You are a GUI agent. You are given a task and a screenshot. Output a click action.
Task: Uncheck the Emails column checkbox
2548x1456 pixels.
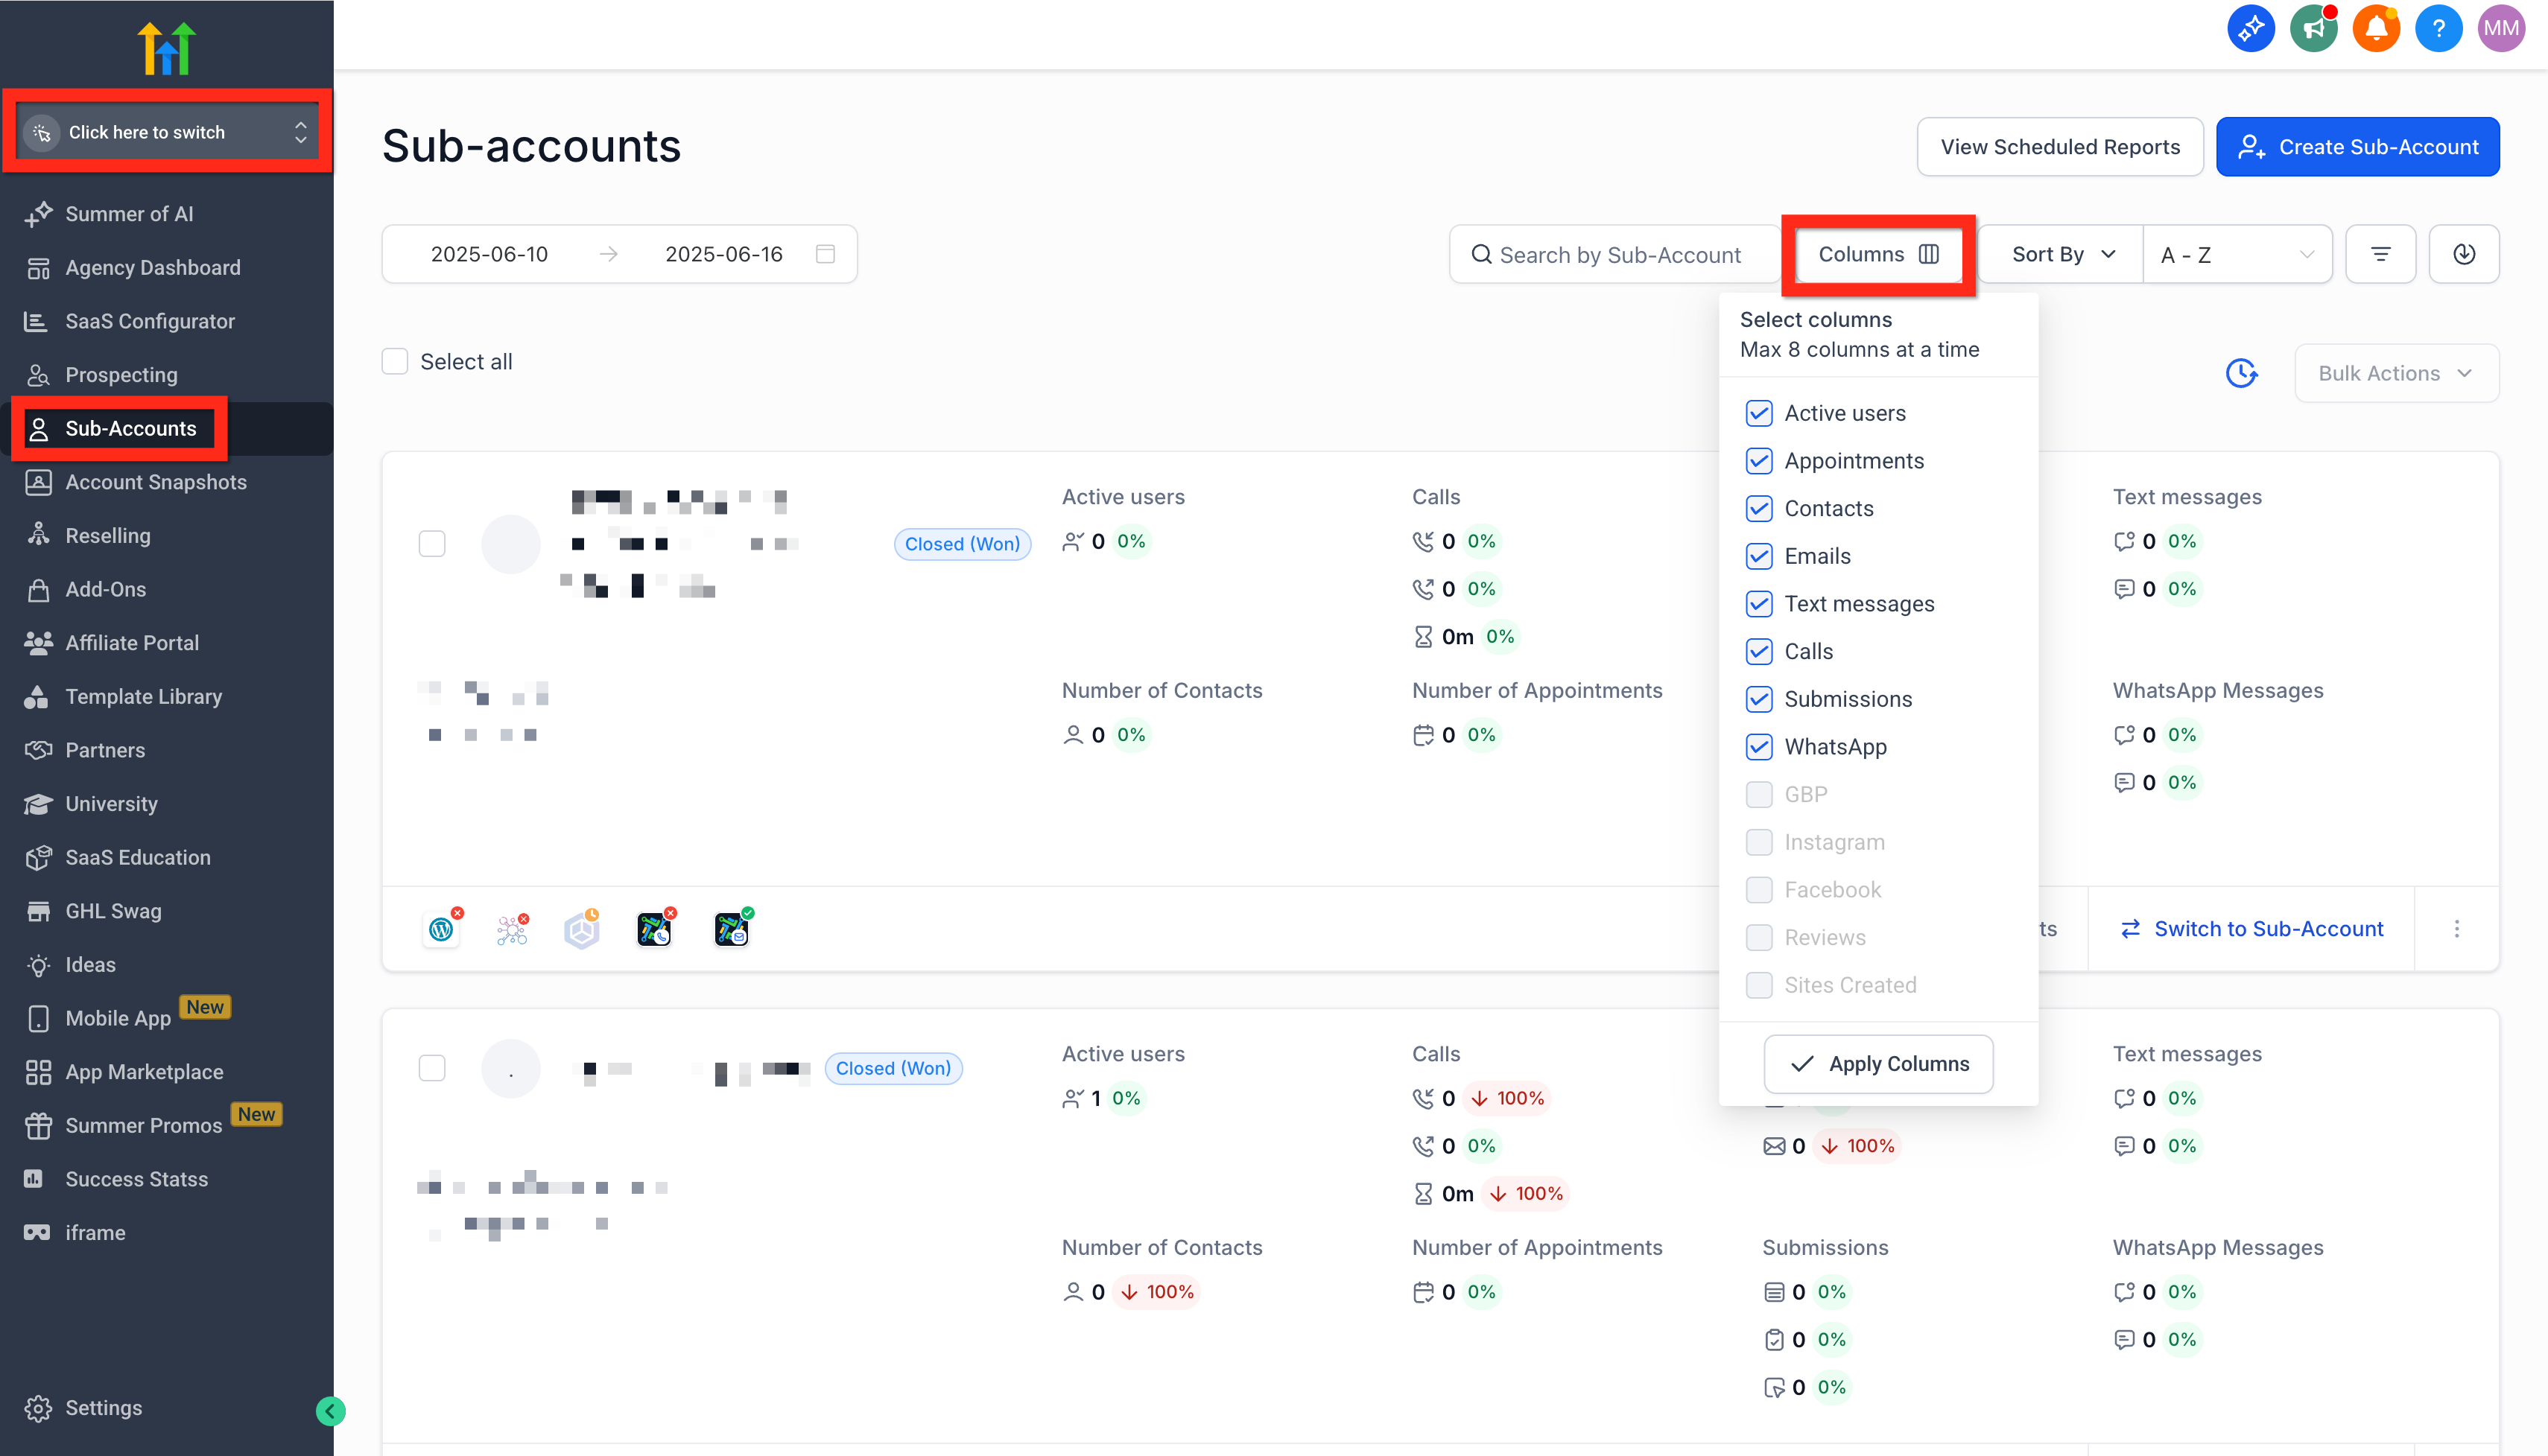point(1759,556)
